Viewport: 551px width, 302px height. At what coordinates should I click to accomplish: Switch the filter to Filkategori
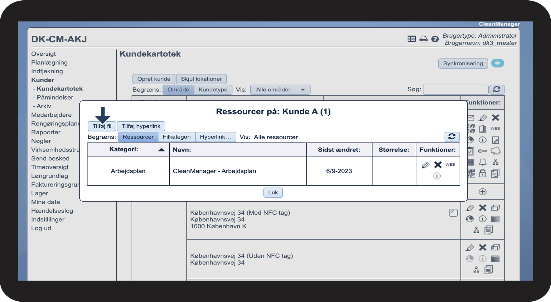pyautogui.click(x=176, y=137)
